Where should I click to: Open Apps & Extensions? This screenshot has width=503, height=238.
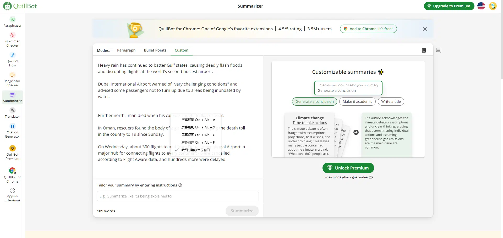click(12, 195)
